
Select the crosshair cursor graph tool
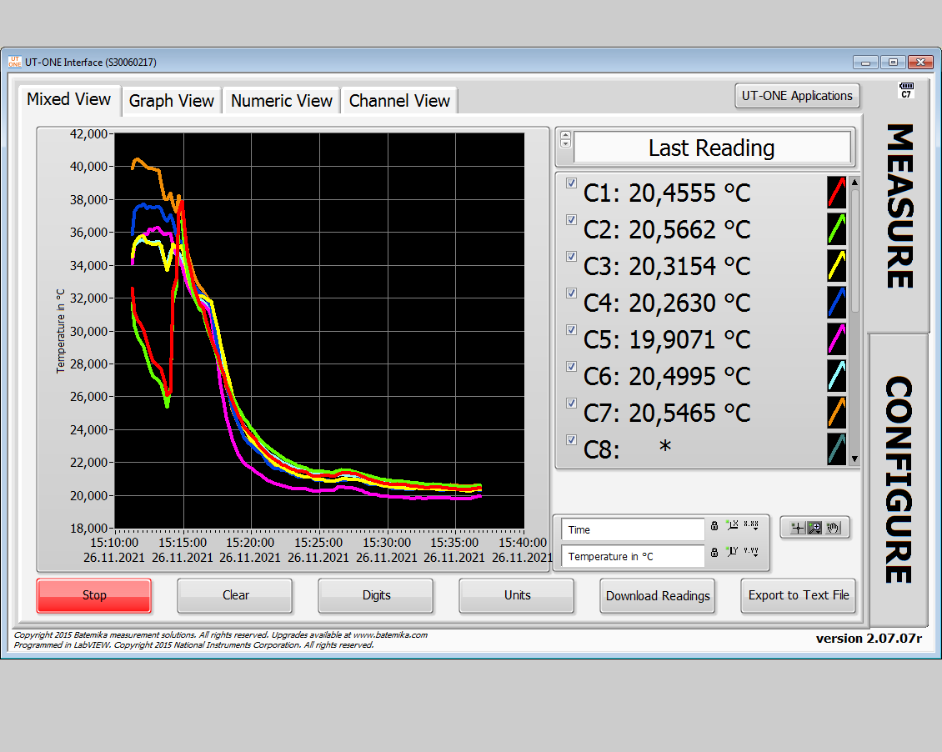coord(798,528)
